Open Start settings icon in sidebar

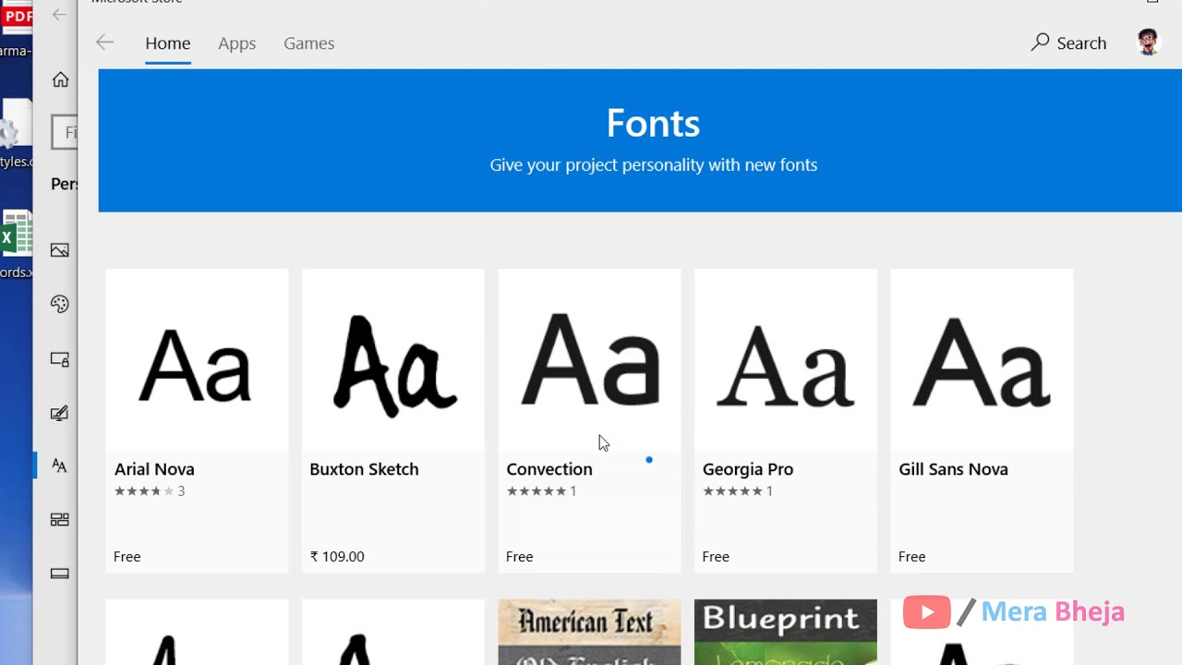pos(60,519)
